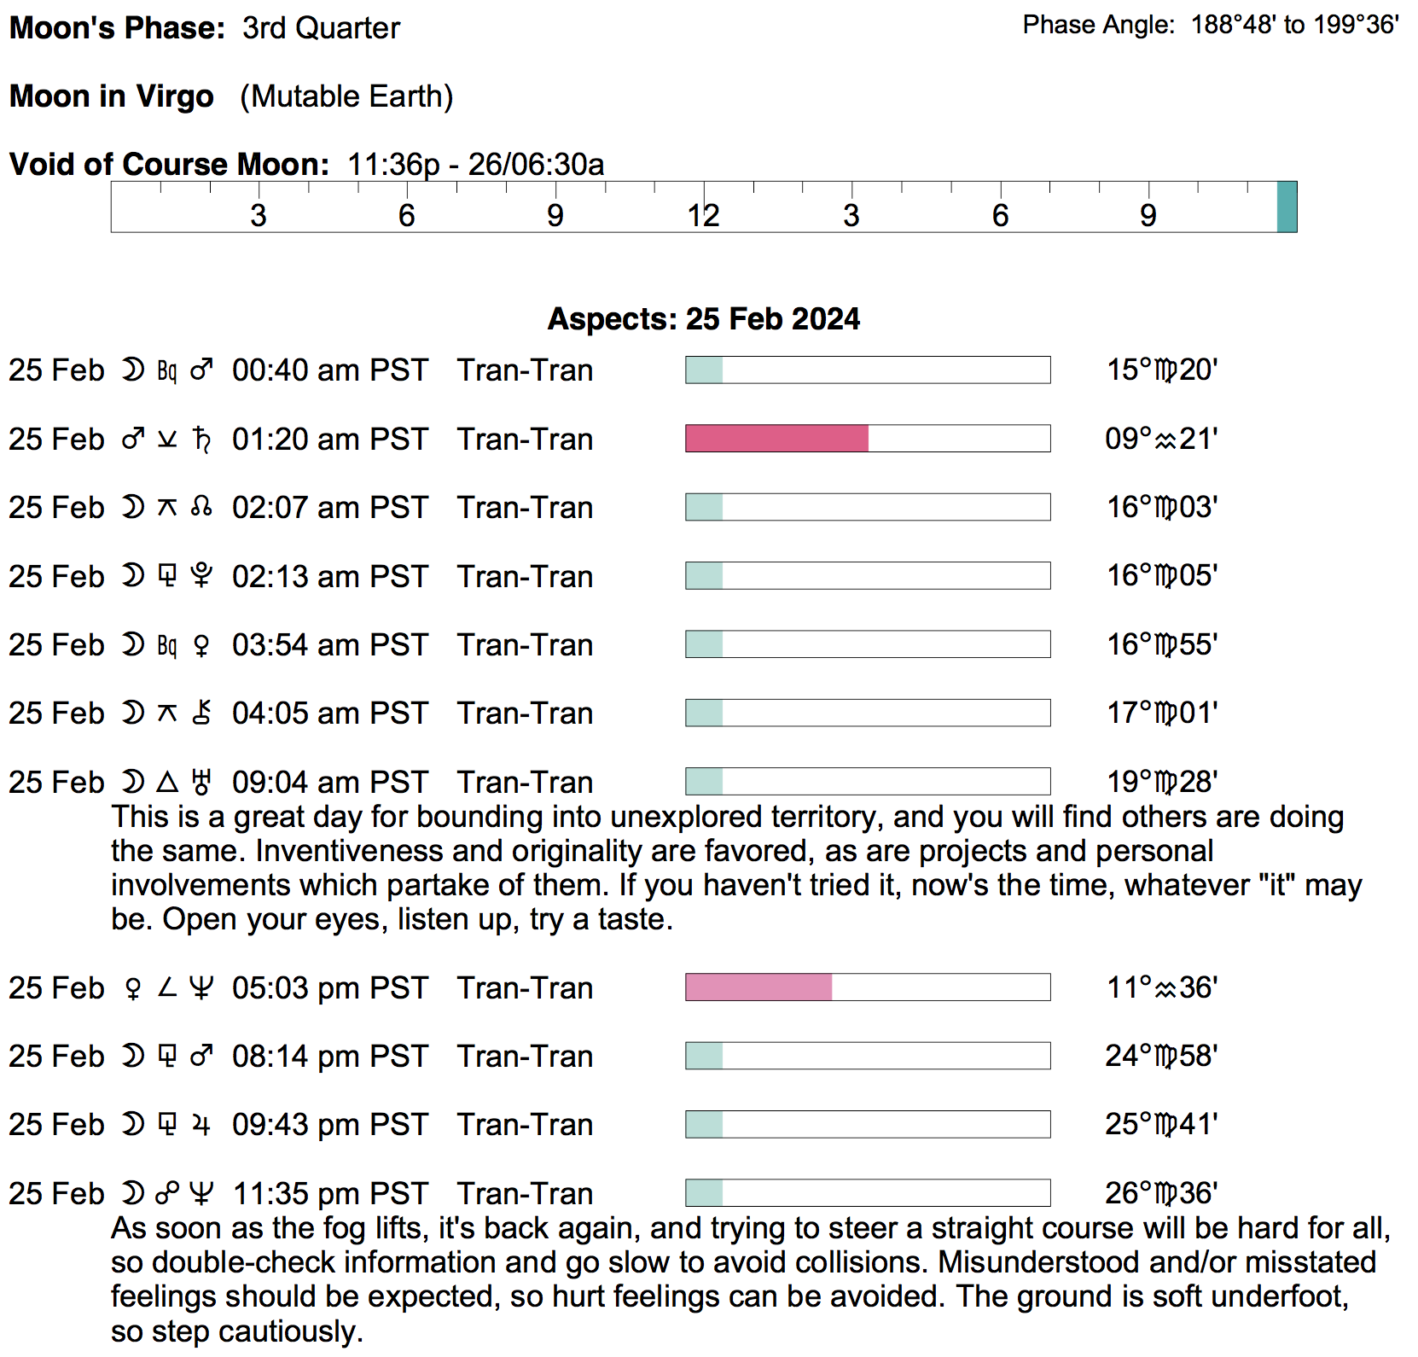Select the North Node glyph at 02:07 am
The image size is (1418, 1357).
click(201, 508)
